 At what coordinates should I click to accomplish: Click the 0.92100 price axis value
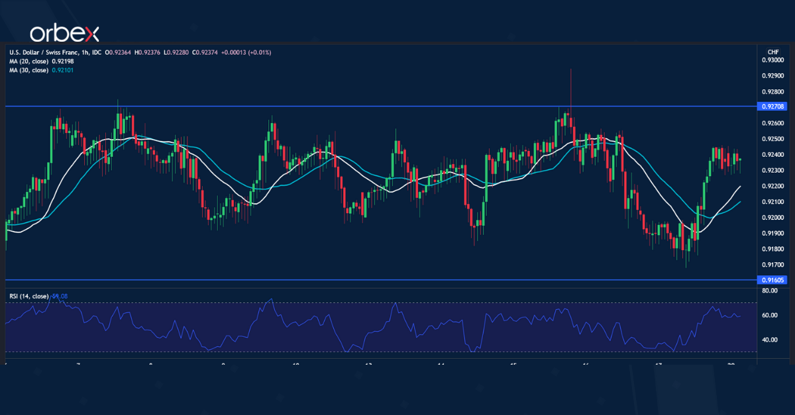point(772,202)
